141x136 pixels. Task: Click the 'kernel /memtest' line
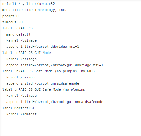pyautogui.click(x=21, y=114)
